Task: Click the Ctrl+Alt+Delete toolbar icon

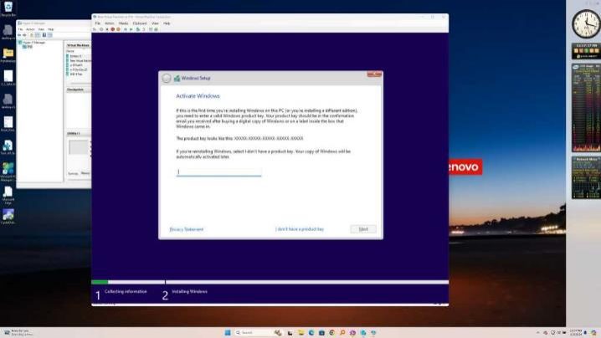Action: (x=95, y=29)
